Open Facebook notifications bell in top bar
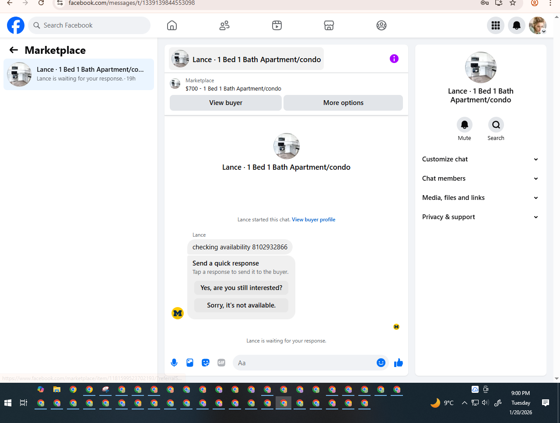560x423 pixels. [517, 25]
